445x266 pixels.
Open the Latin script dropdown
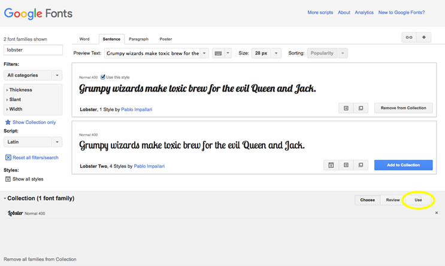[x=32, y=142]
